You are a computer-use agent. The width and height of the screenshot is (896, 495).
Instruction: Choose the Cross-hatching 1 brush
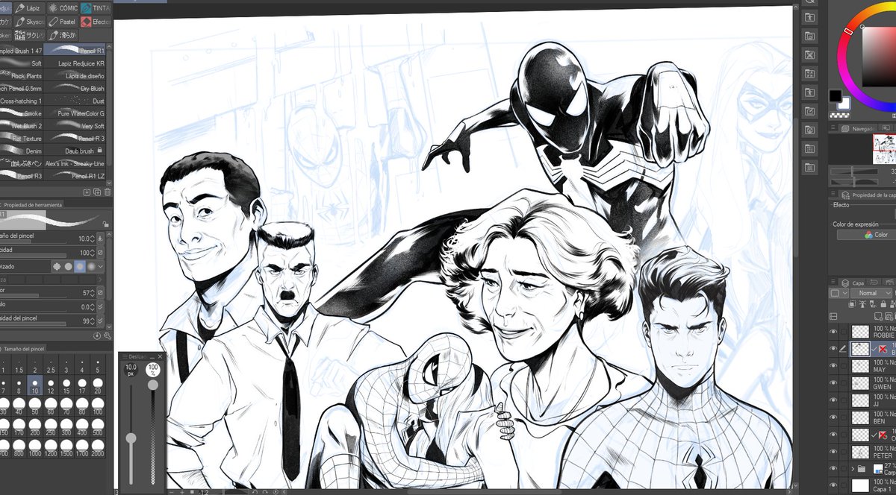21,101
